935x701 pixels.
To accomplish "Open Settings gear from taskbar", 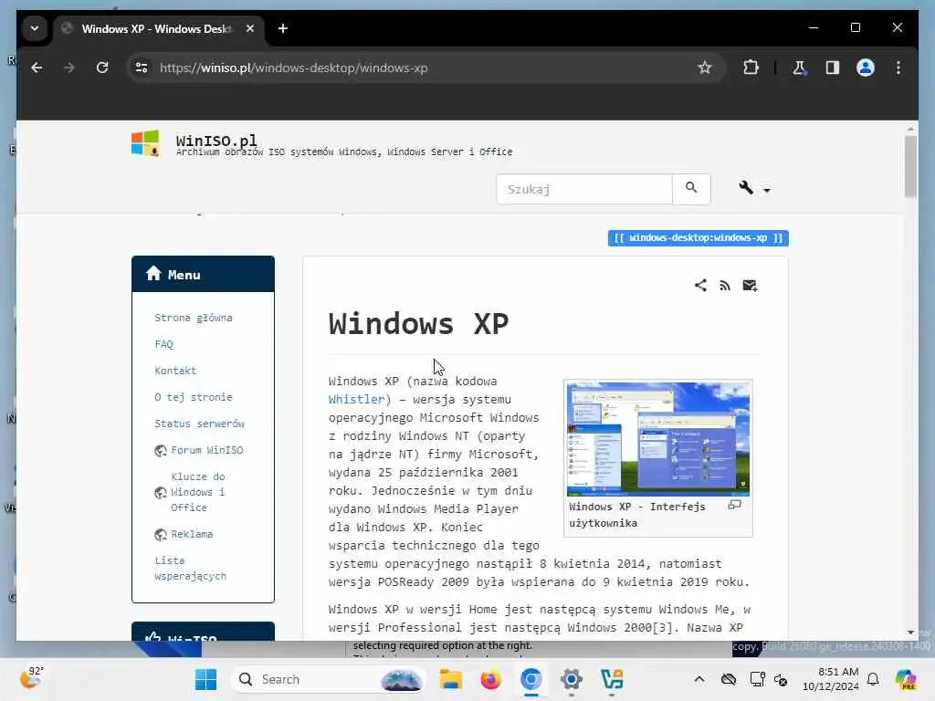I will 572,679.
